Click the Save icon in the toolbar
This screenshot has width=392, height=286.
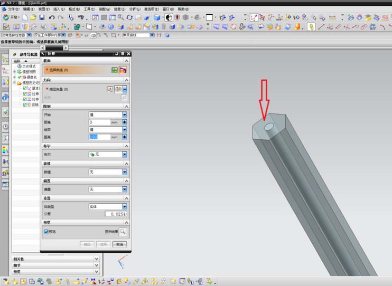(42, 17)
